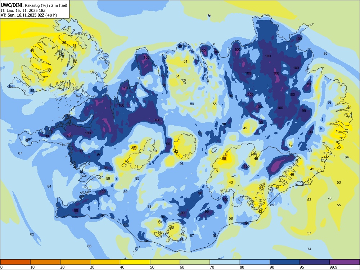Click the 0-10 dark orange legend swatch
Screen dimensions: 360x270
click(15, 262)
